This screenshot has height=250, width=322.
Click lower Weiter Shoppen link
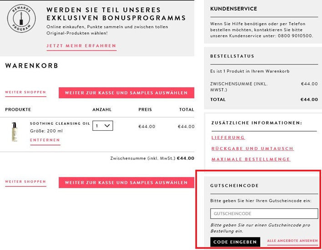pos(25,182)
